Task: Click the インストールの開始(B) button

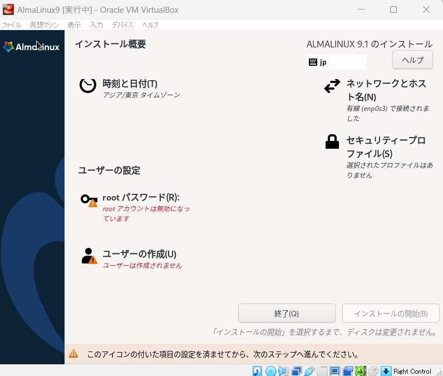Action: pos(391,313)
